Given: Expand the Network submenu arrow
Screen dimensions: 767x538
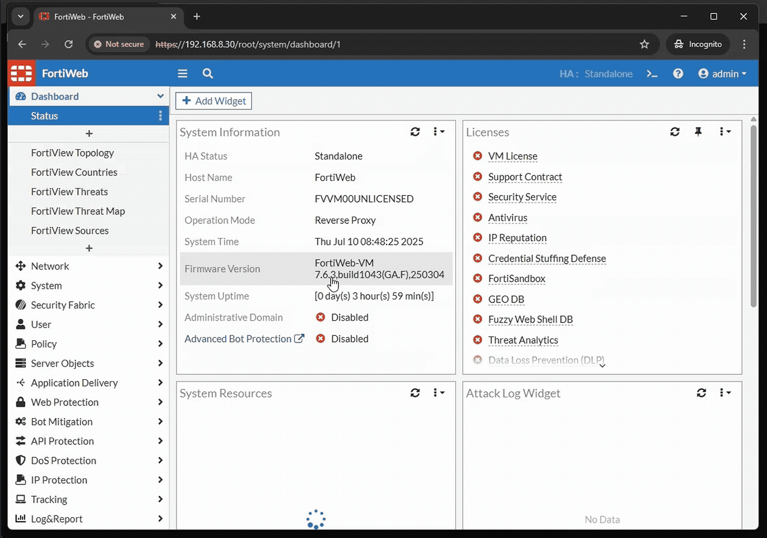Looking at the screenshot, I should [x=161, y=266].
